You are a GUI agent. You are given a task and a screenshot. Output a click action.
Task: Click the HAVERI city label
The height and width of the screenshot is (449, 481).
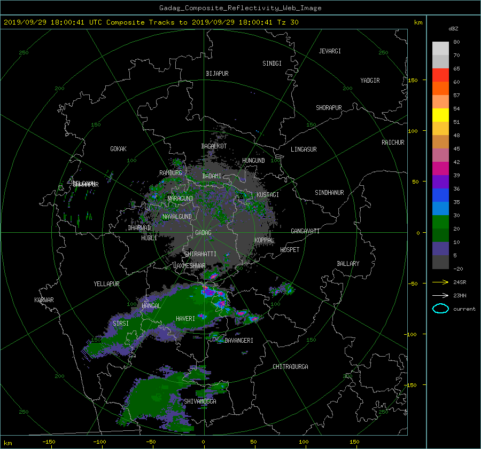point(185,319)
